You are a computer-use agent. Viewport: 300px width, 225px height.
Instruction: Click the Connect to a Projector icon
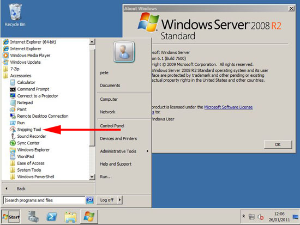13,96
